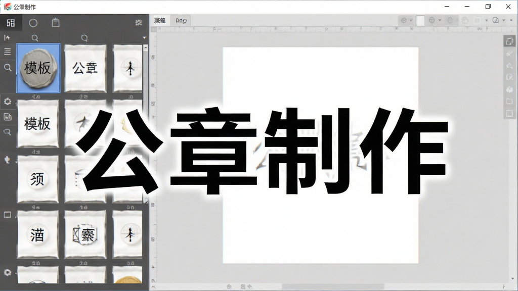This screenshot has height=291, width=518.
Task: Click gear icon next to second 模板 thumbnail
Action: (x=7, y=101)
